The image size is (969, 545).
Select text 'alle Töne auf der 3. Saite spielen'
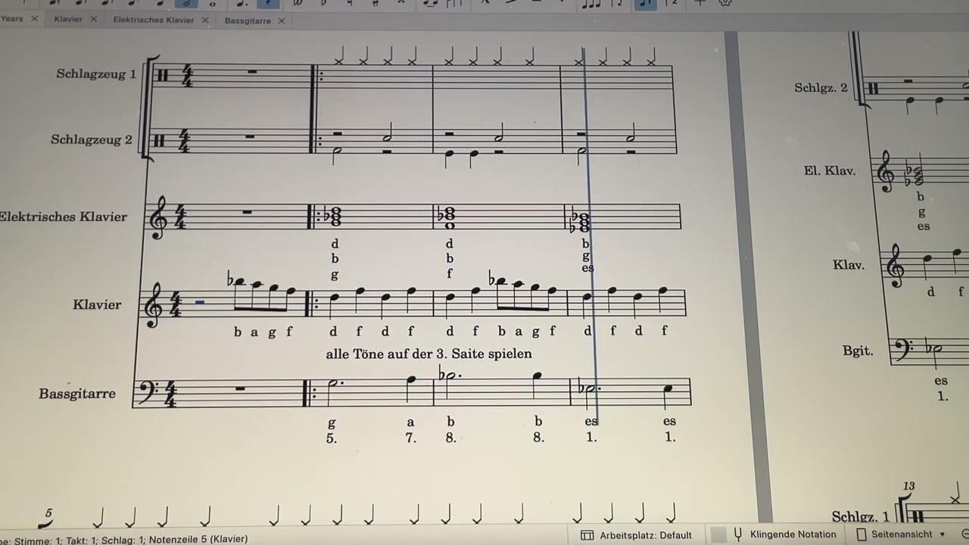(428, 353)
